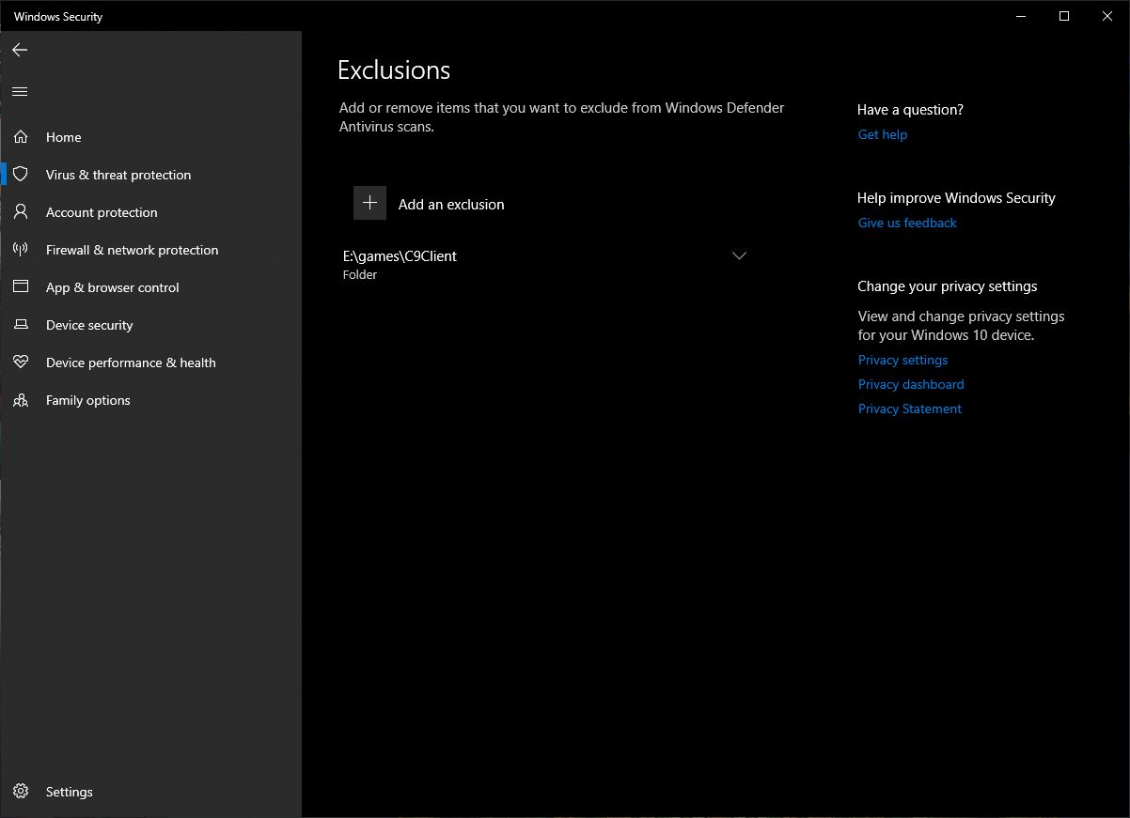This screenshot has width=1130, height=818.
Task: Toggle the hamburger navigation menu
Action: click(20, 91)
